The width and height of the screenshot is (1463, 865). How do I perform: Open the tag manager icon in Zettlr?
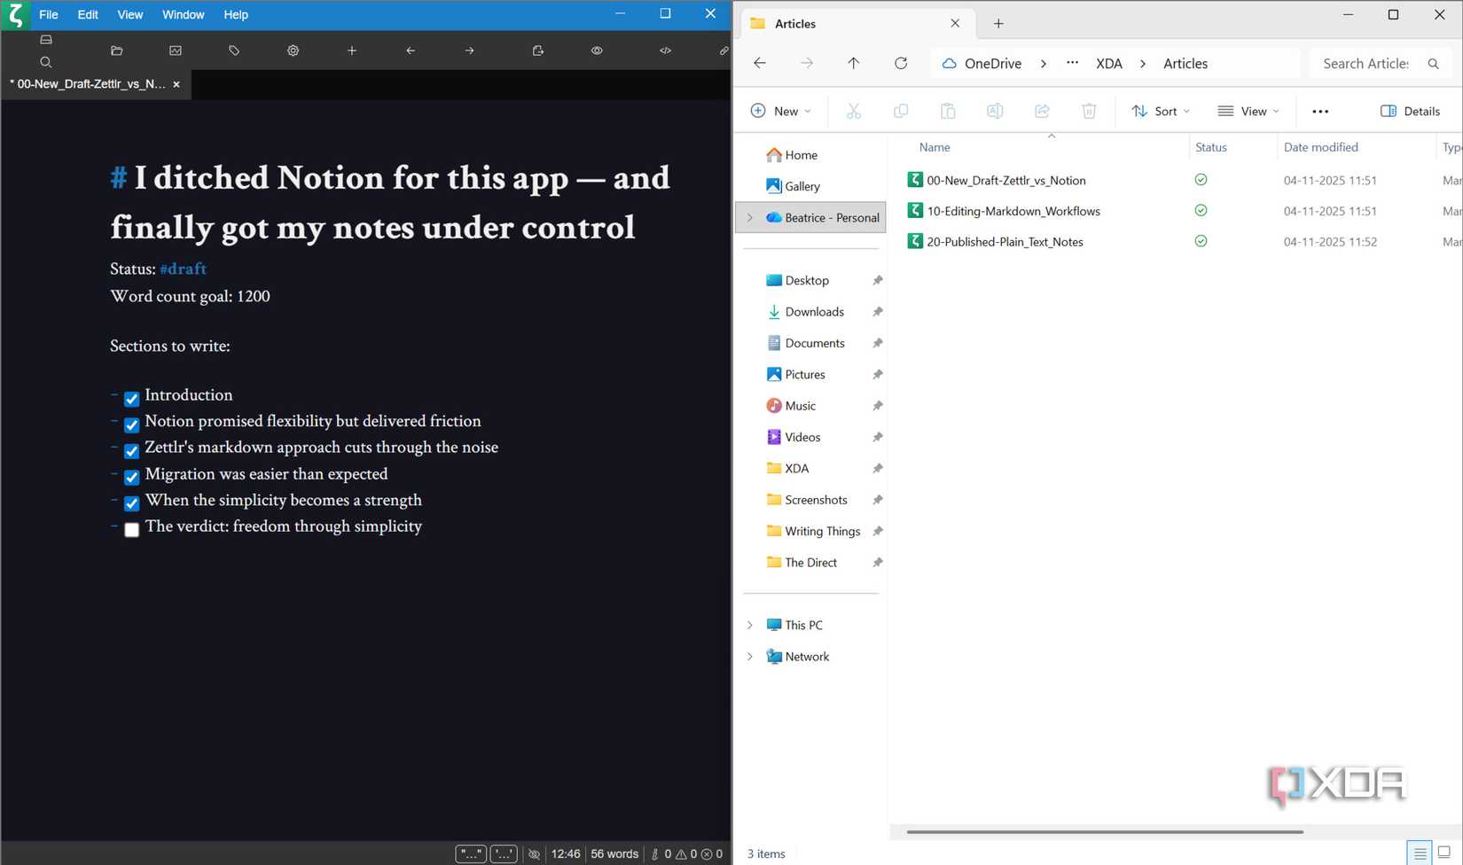tap(234, 51)
